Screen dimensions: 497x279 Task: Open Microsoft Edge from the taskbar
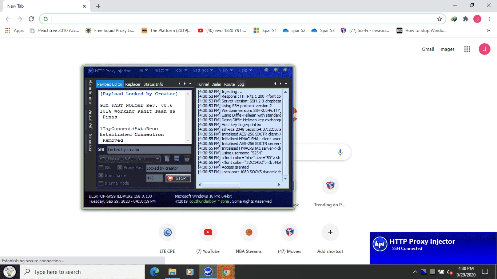(155, 272)
